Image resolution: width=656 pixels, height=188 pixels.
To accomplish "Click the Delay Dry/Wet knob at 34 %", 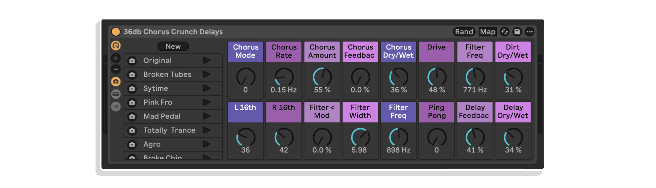I will [514, 137].
